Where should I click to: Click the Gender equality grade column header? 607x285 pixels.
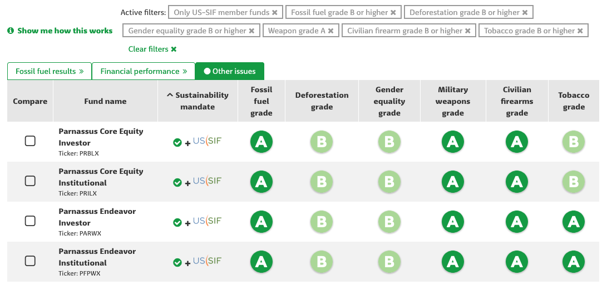point(389,101)
